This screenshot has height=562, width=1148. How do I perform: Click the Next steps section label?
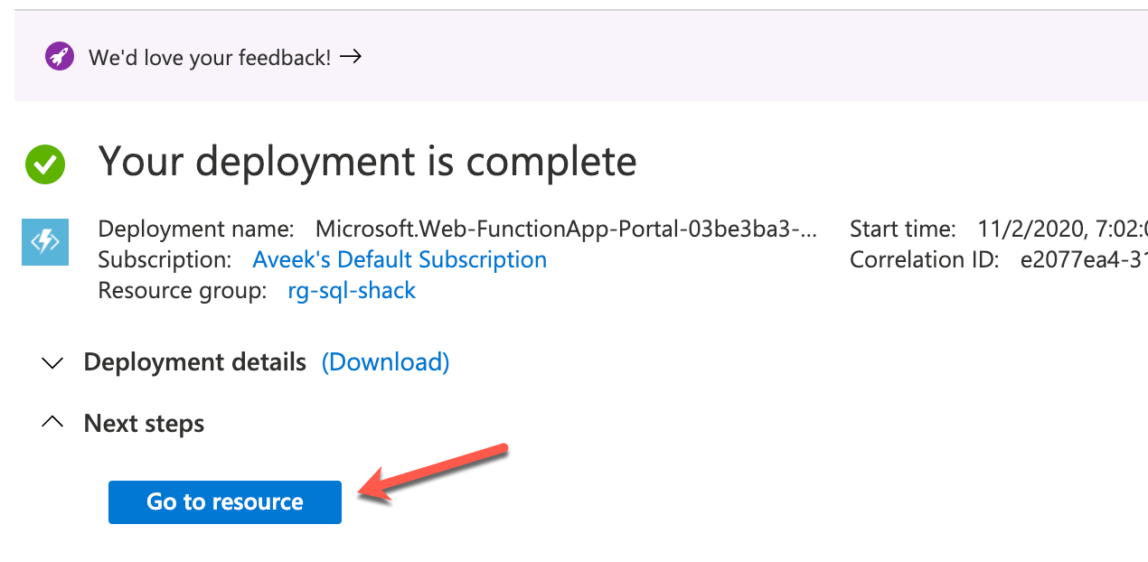[144, 424]
